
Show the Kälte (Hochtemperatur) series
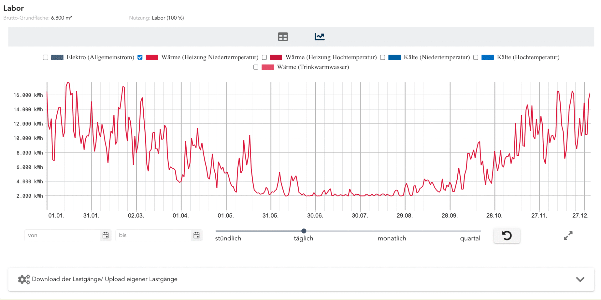476,57
